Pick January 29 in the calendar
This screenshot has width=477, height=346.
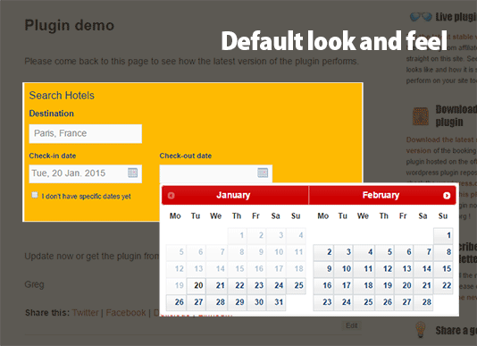[237, 302]
